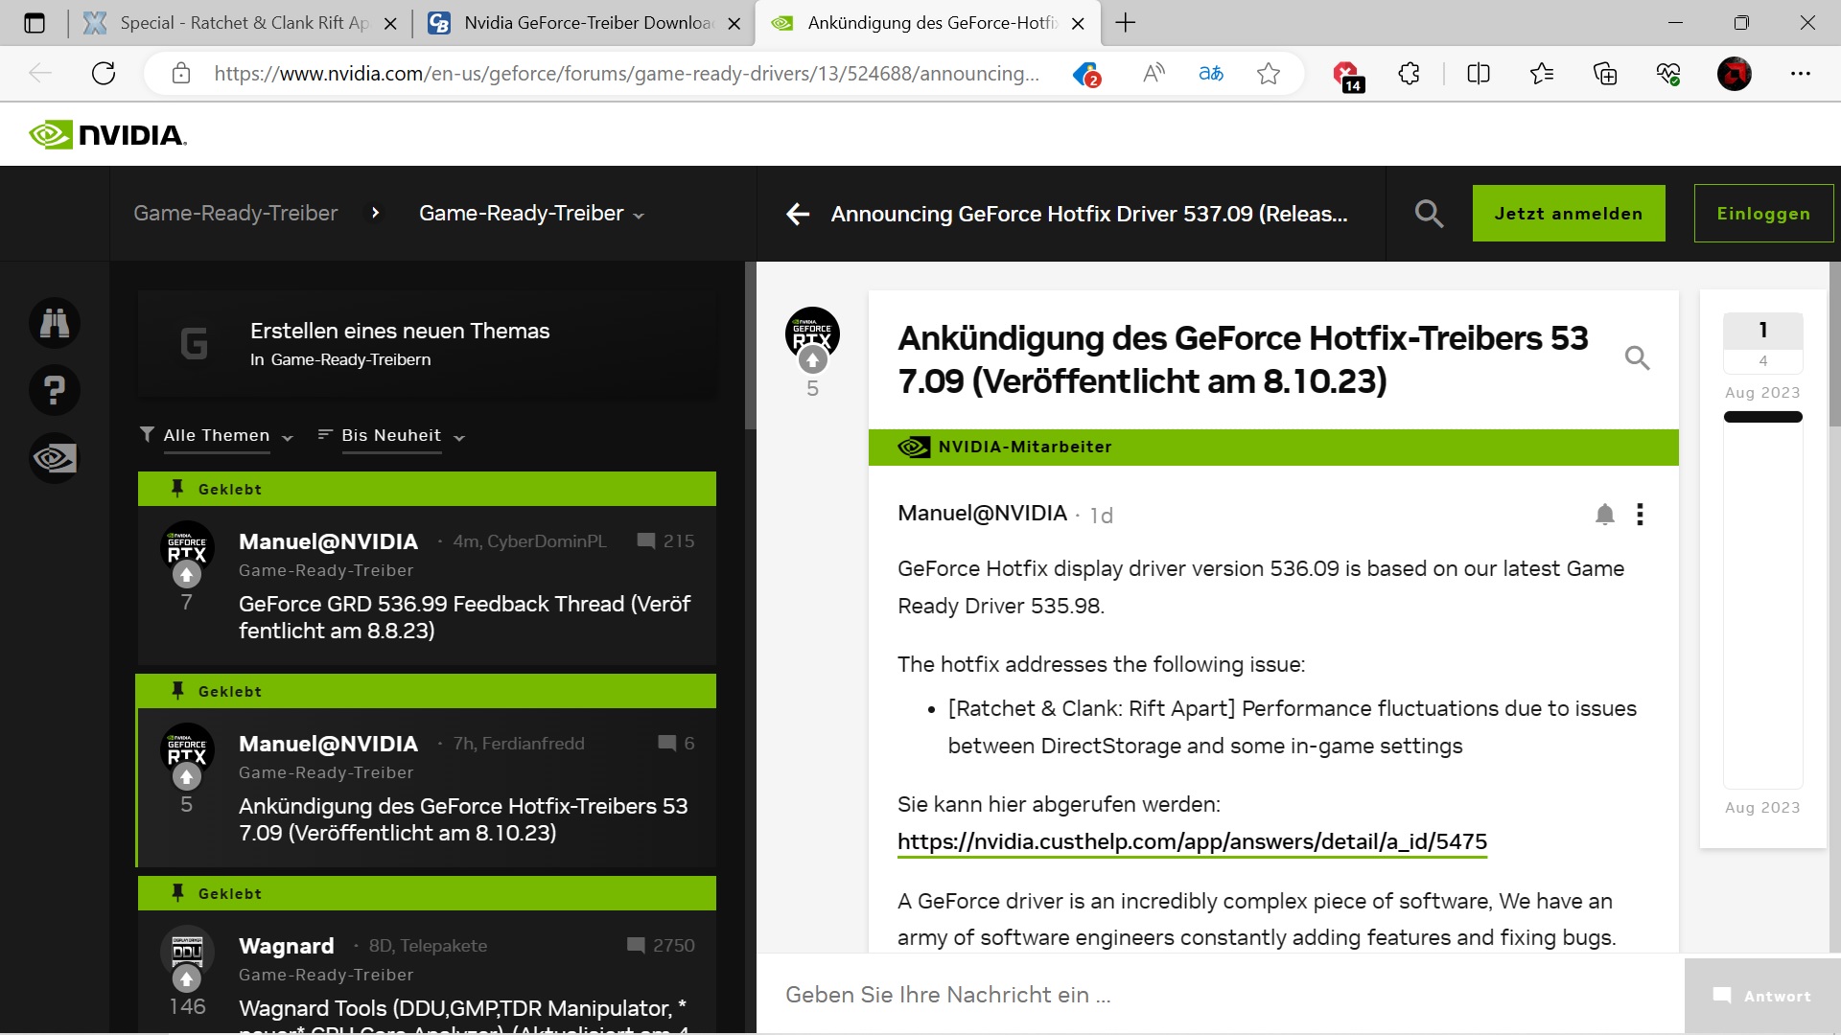The height and width of the screenshot is (1035, 1841).
Task: Click the back arrow beside thread title
Action: 798,214
